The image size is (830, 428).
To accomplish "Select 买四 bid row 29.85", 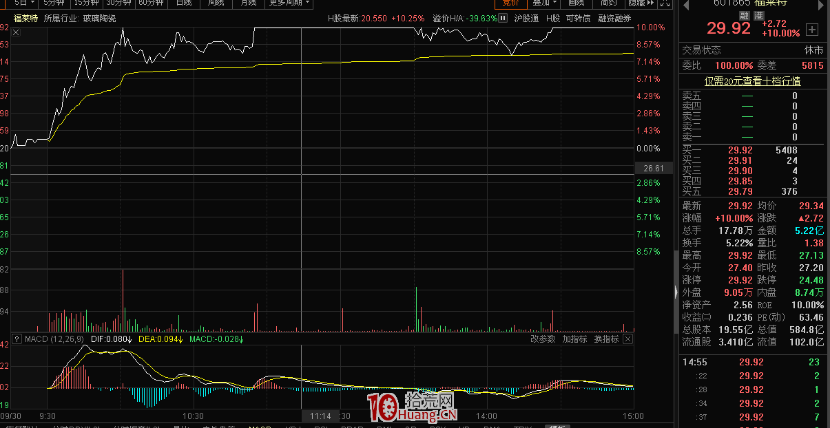I will point(754,181).
